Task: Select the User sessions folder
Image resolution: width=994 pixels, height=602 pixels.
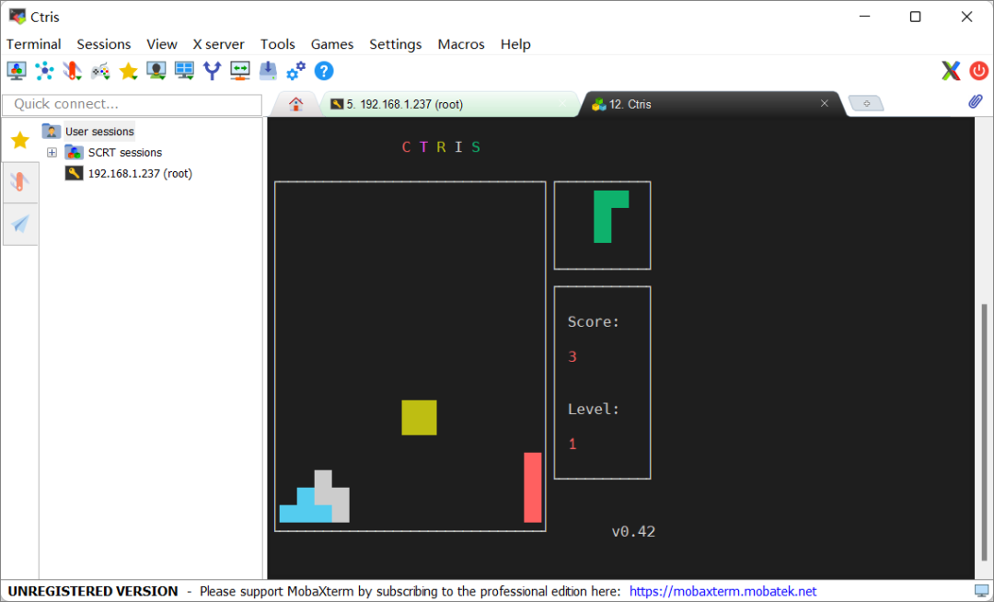Action: point(88,132)
